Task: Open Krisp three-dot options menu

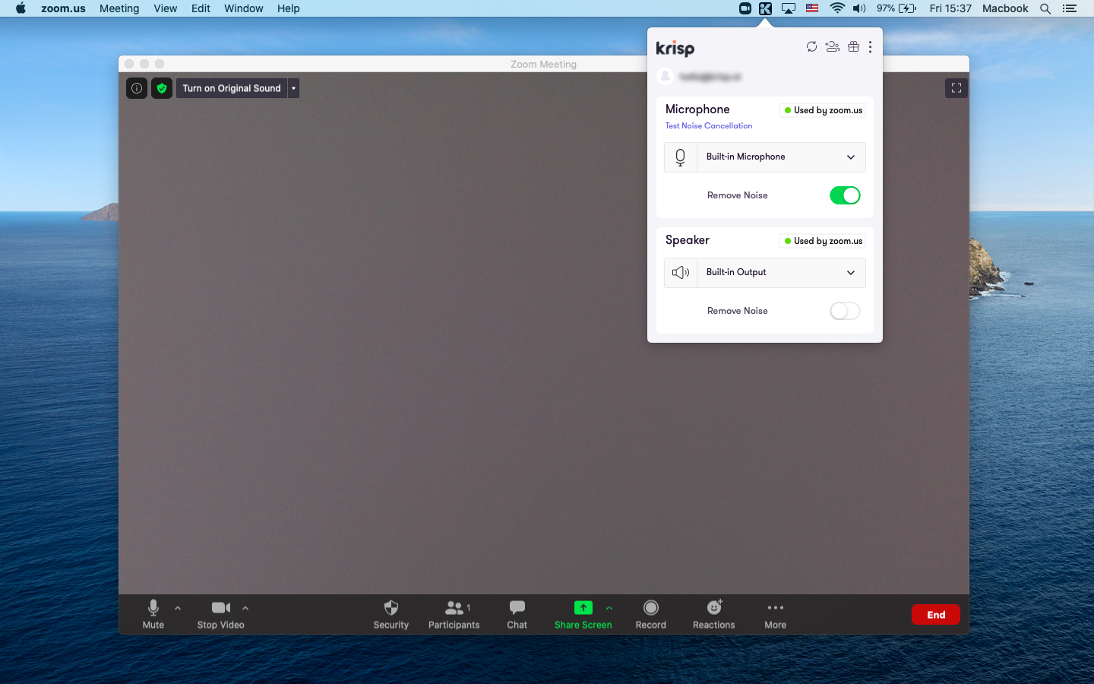Action: pyautogui.click(x=870, y=47)
